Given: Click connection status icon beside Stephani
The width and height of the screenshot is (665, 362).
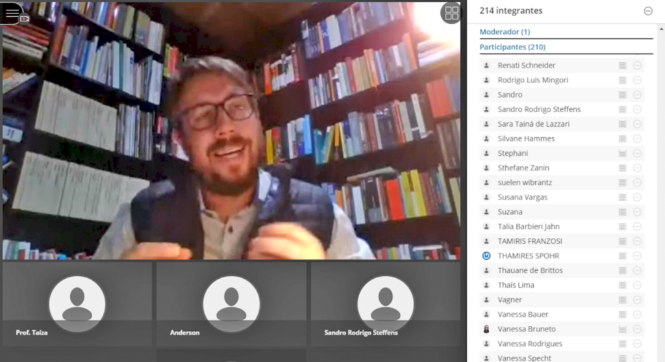Looking at the screenshot, I should 622,153.
